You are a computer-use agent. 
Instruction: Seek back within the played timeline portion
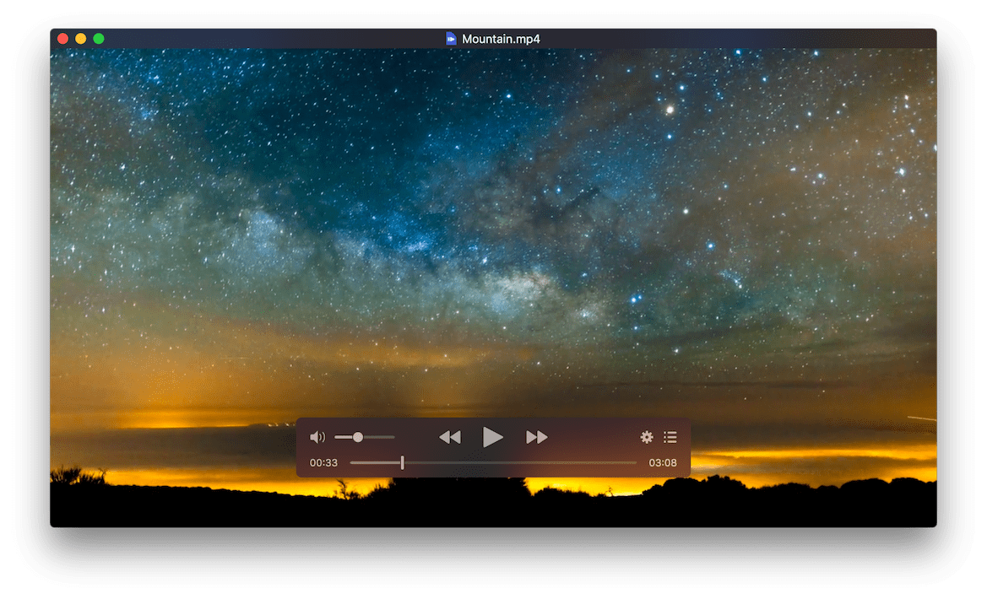point(375,463)
